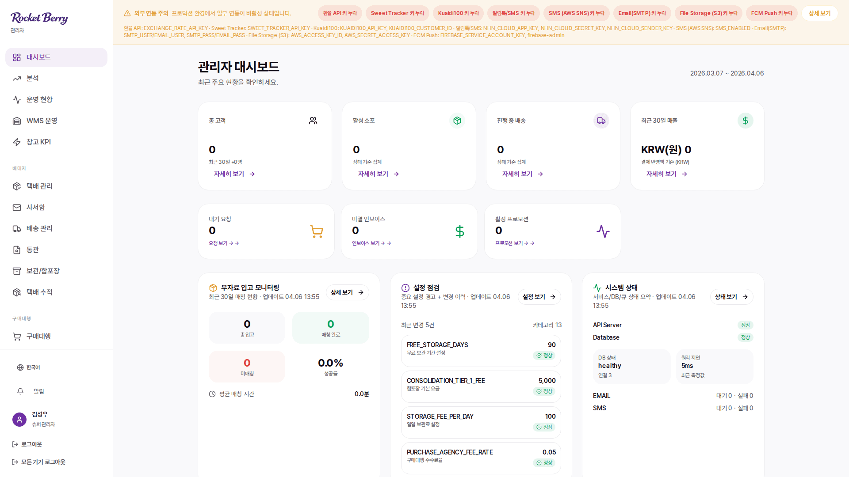Screen dimensions: 849x477
Task: Open the 알림 notification bell
Action: tap(20, 391)
